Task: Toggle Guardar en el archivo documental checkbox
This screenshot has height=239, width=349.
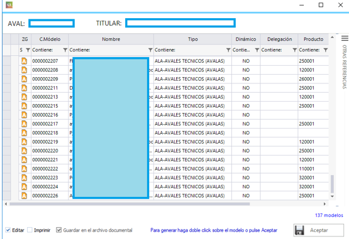Action: [58, 230]
